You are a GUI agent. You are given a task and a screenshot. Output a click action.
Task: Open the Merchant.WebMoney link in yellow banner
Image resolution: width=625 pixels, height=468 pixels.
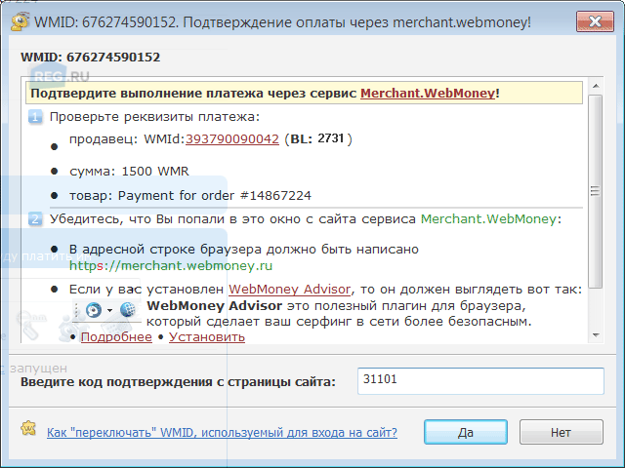click(428, 94)
